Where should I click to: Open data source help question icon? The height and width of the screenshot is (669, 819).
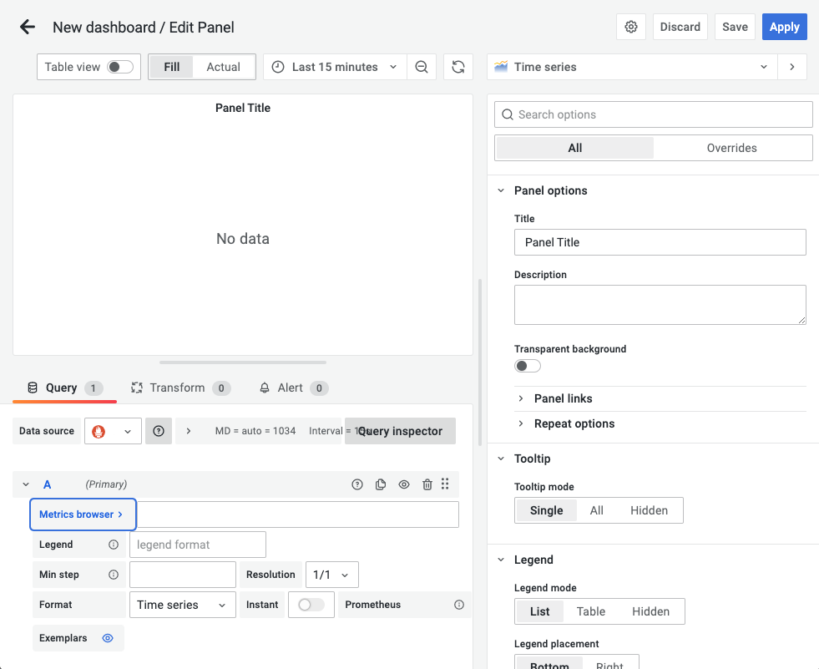[x=159, y=431]
